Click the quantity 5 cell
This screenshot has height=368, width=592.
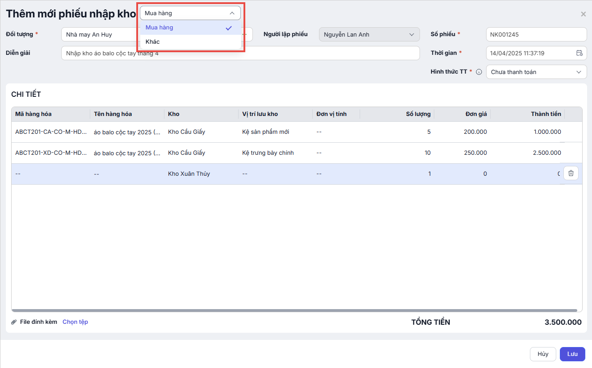coord(429,132)
